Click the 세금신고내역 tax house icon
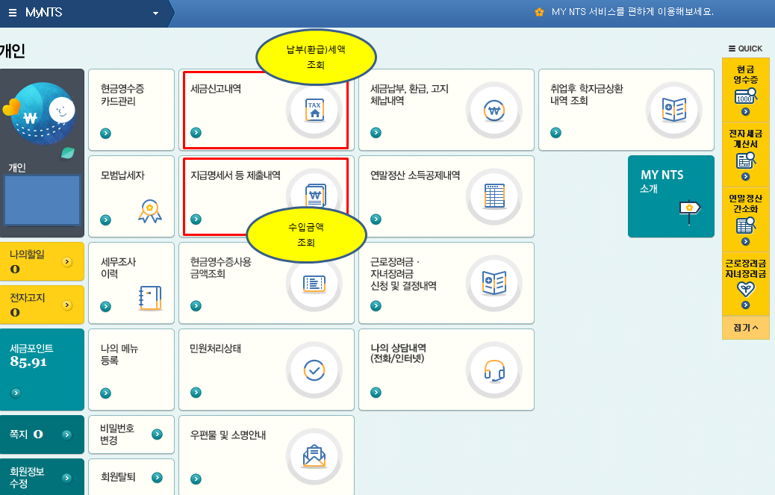Image resolution: width=775 pixels, height=495 pixels. [x=314, y=110]
